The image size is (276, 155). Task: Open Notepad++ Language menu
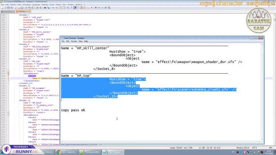[x=36, y=5]
